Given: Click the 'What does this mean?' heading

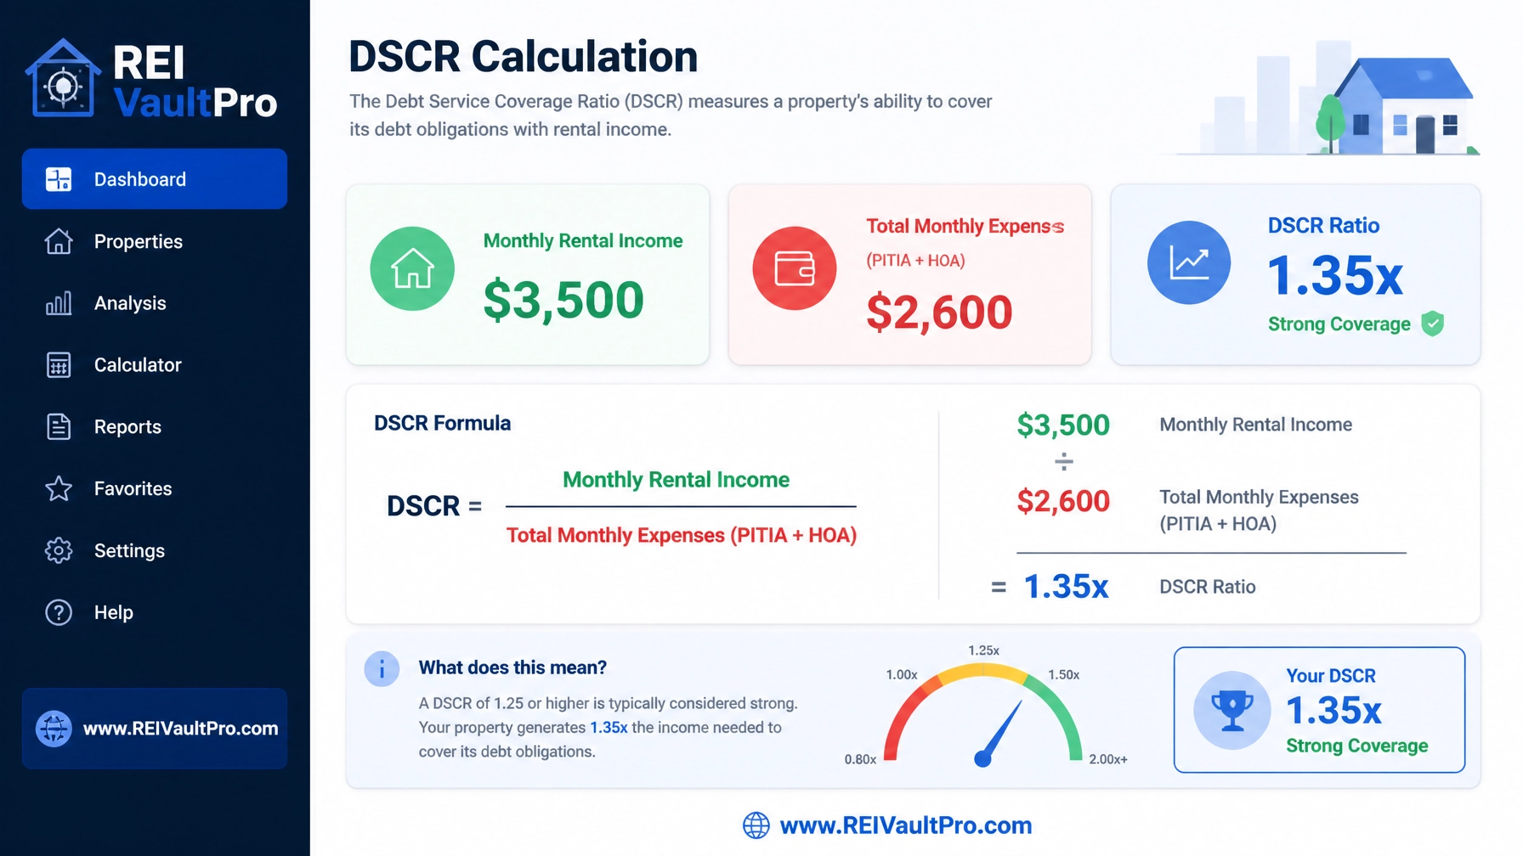Looking at the screenshot, I should pyautogui.click(x=512, y=667).
